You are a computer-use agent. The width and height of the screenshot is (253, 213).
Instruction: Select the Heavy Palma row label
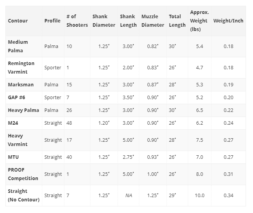pyautogui.click(x=24, y=110)
